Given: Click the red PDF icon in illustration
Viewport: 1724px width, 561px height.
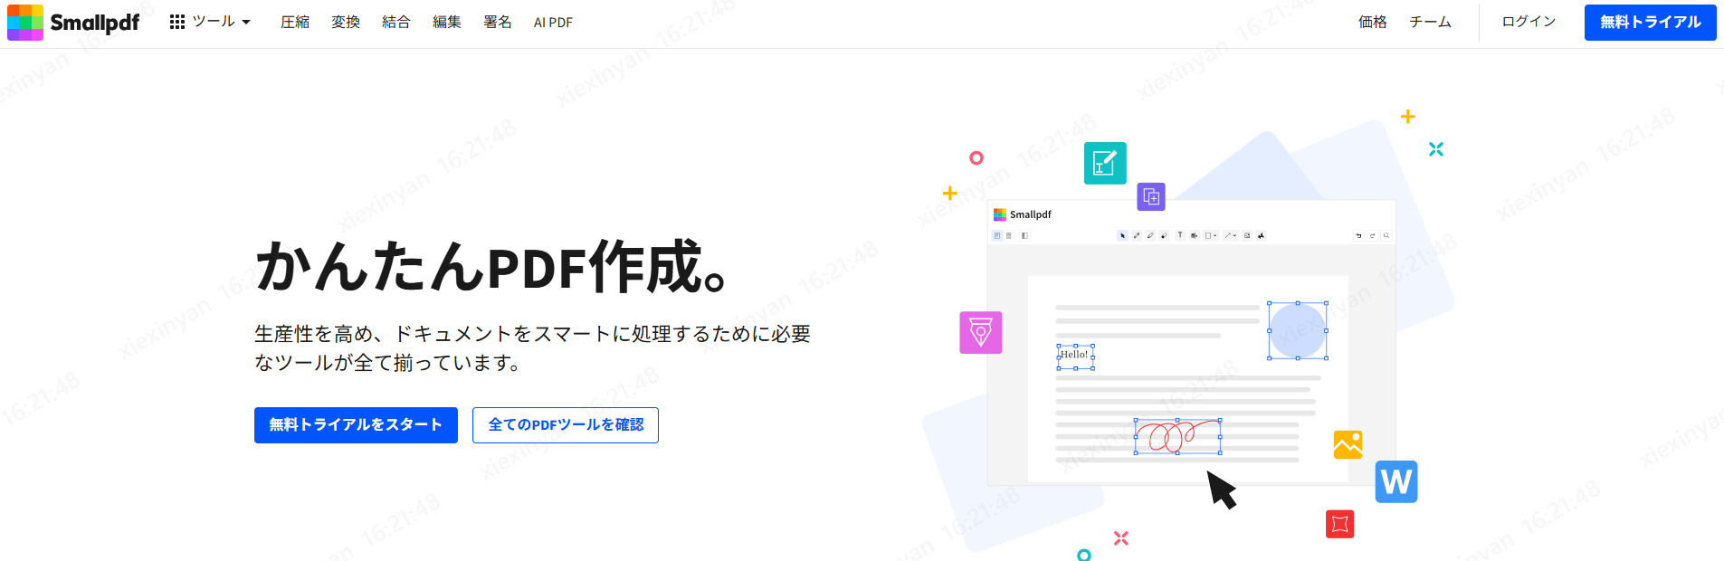Looking at the screenshot, I should click(1340, 524).
